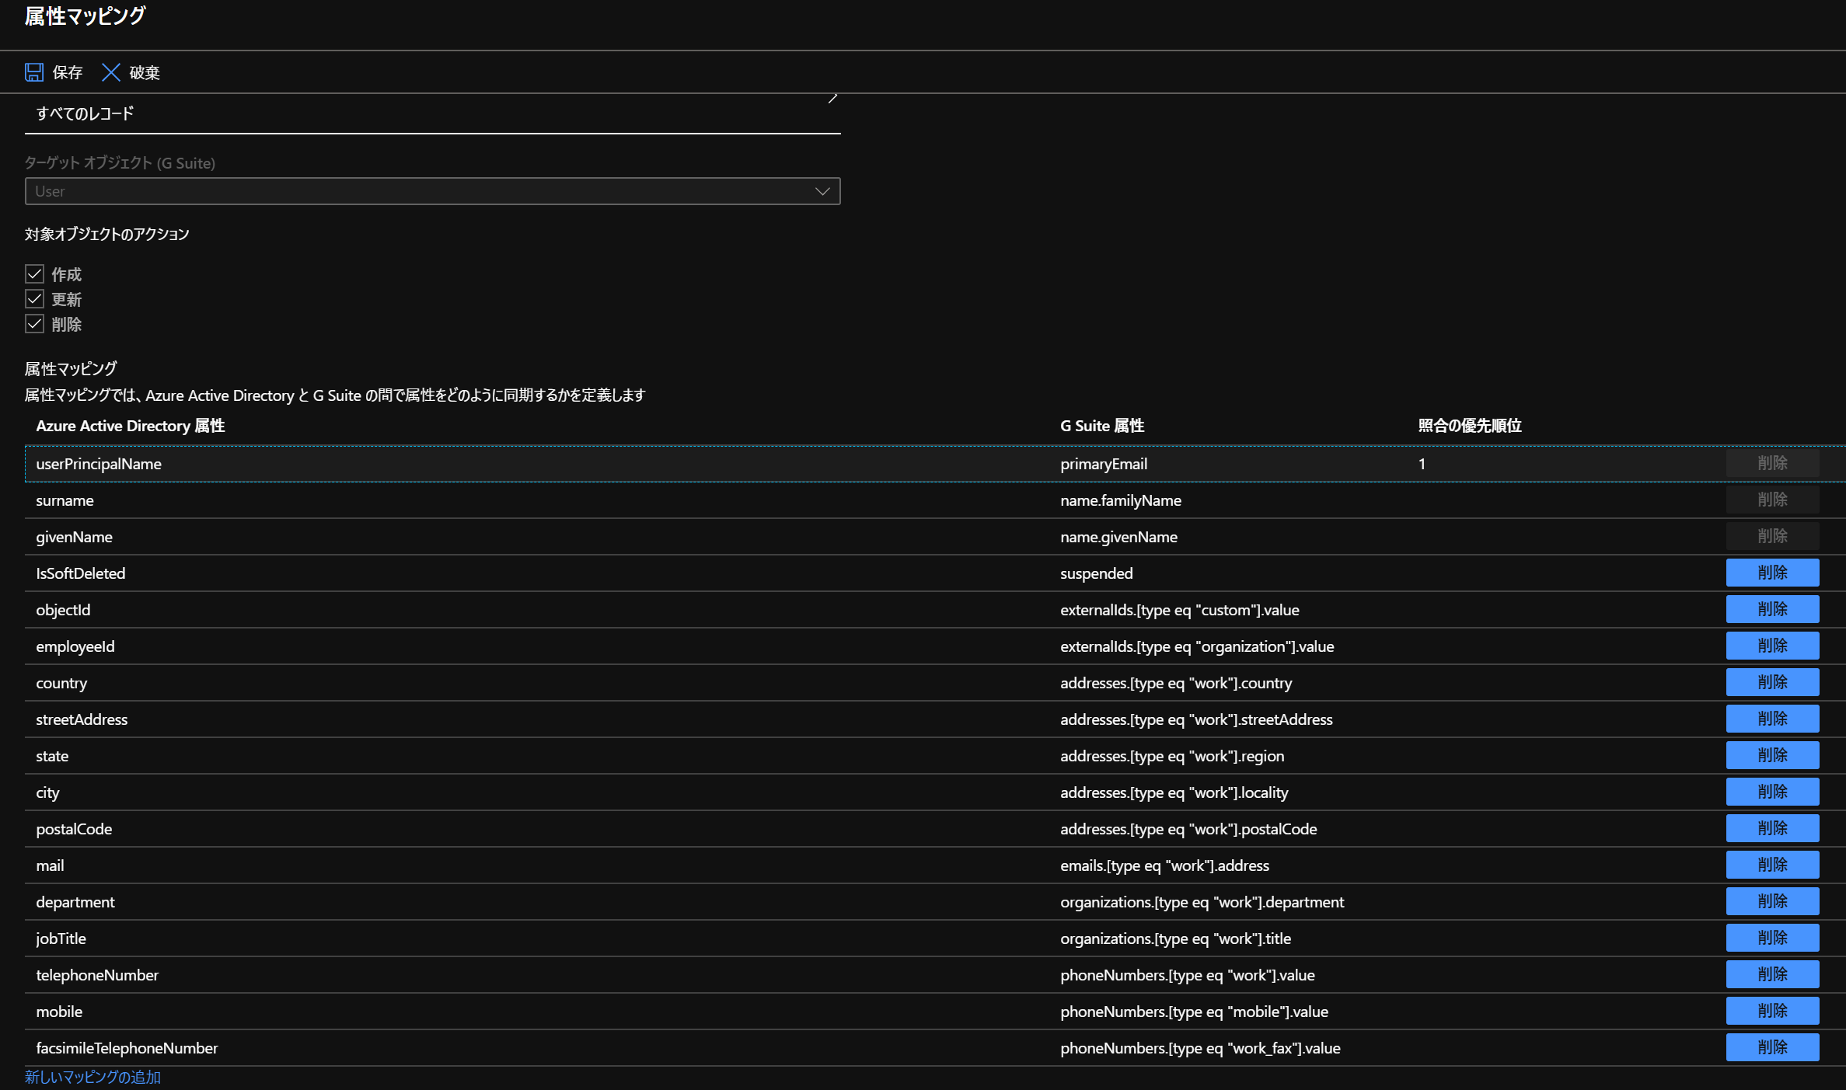The height and width of the screenshot is (1090, 1846).
Task: Toggle the 更新 (update) checkbox
Action: coord(34,299)
